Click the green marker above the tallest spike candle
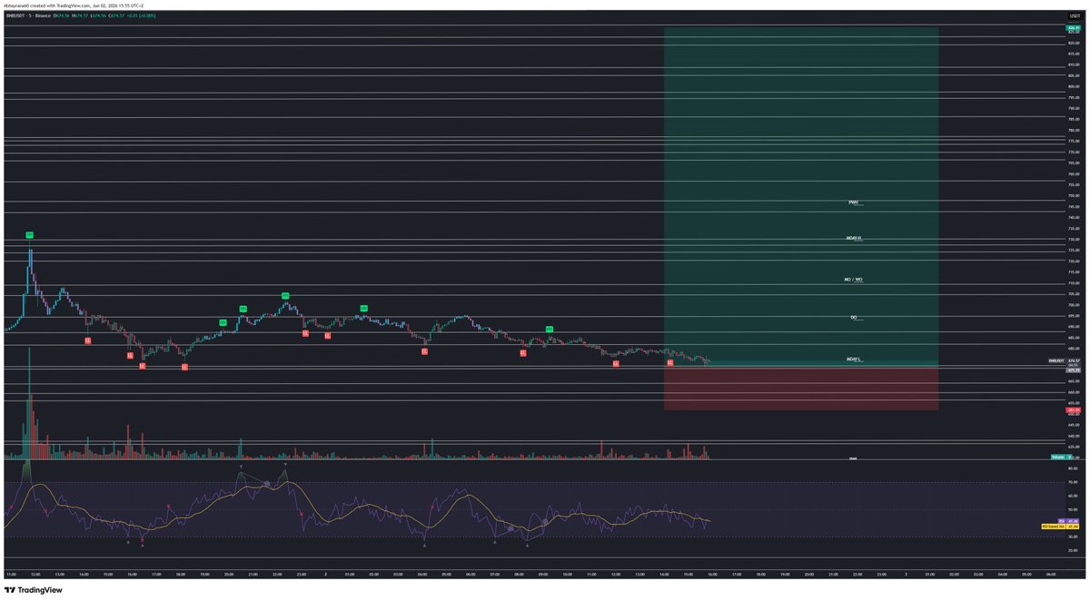 [x=29, y=235]
